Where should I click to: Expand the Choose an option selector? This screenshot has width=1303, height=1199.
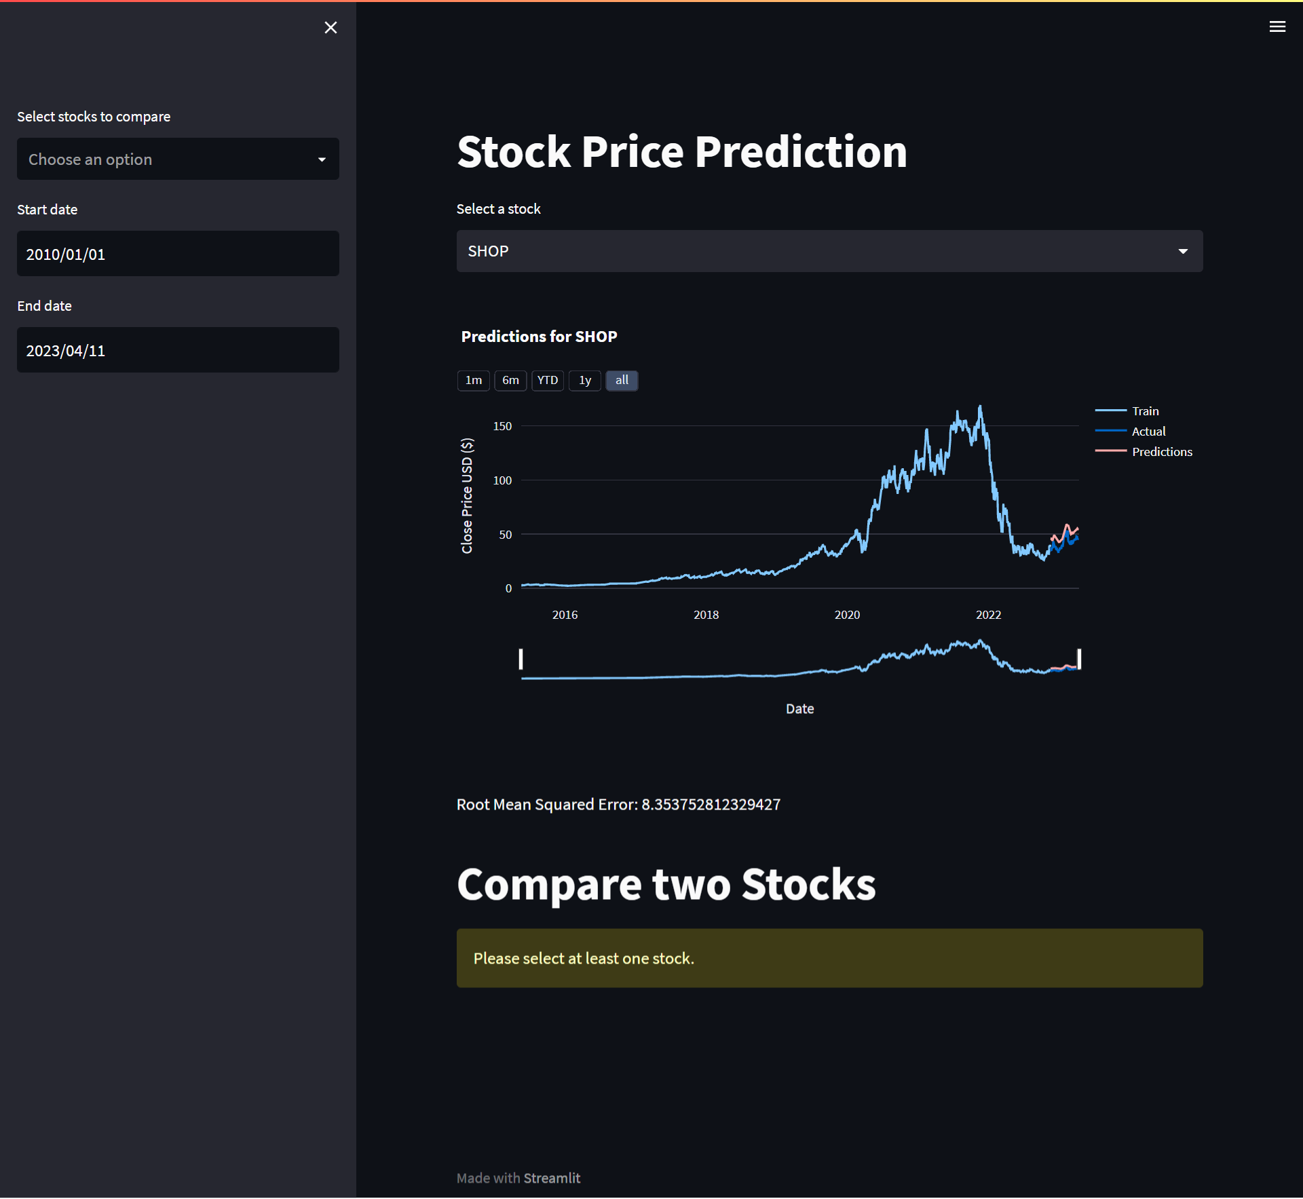178,159
